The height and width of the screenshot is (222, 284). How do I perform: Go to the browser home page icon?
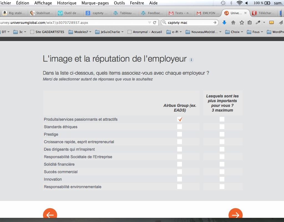[233, 22]
